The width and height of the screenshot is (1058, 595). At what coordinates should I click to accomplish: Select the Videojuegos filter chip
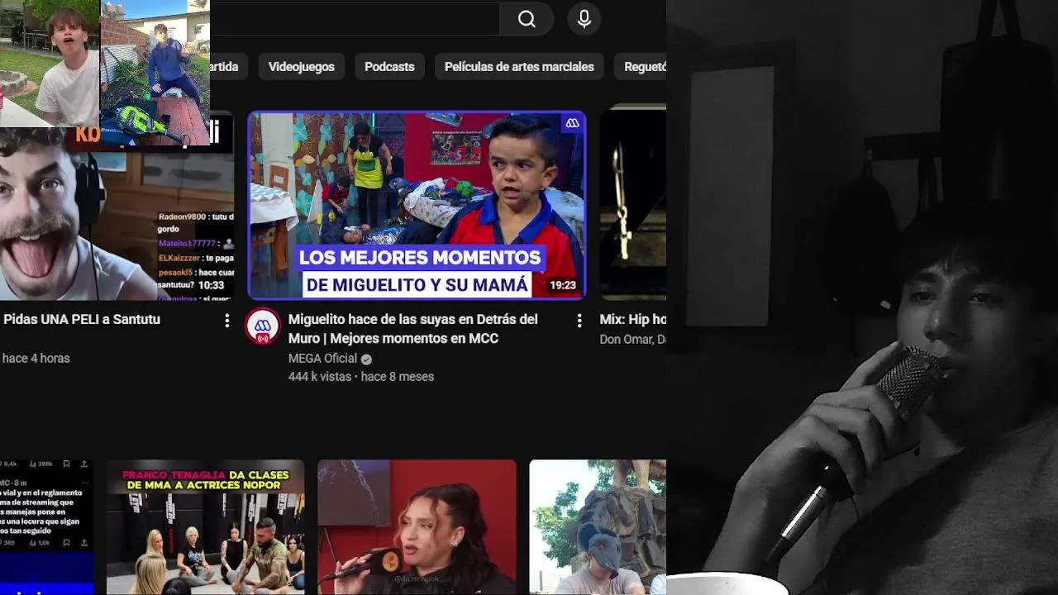click(302, 67)
